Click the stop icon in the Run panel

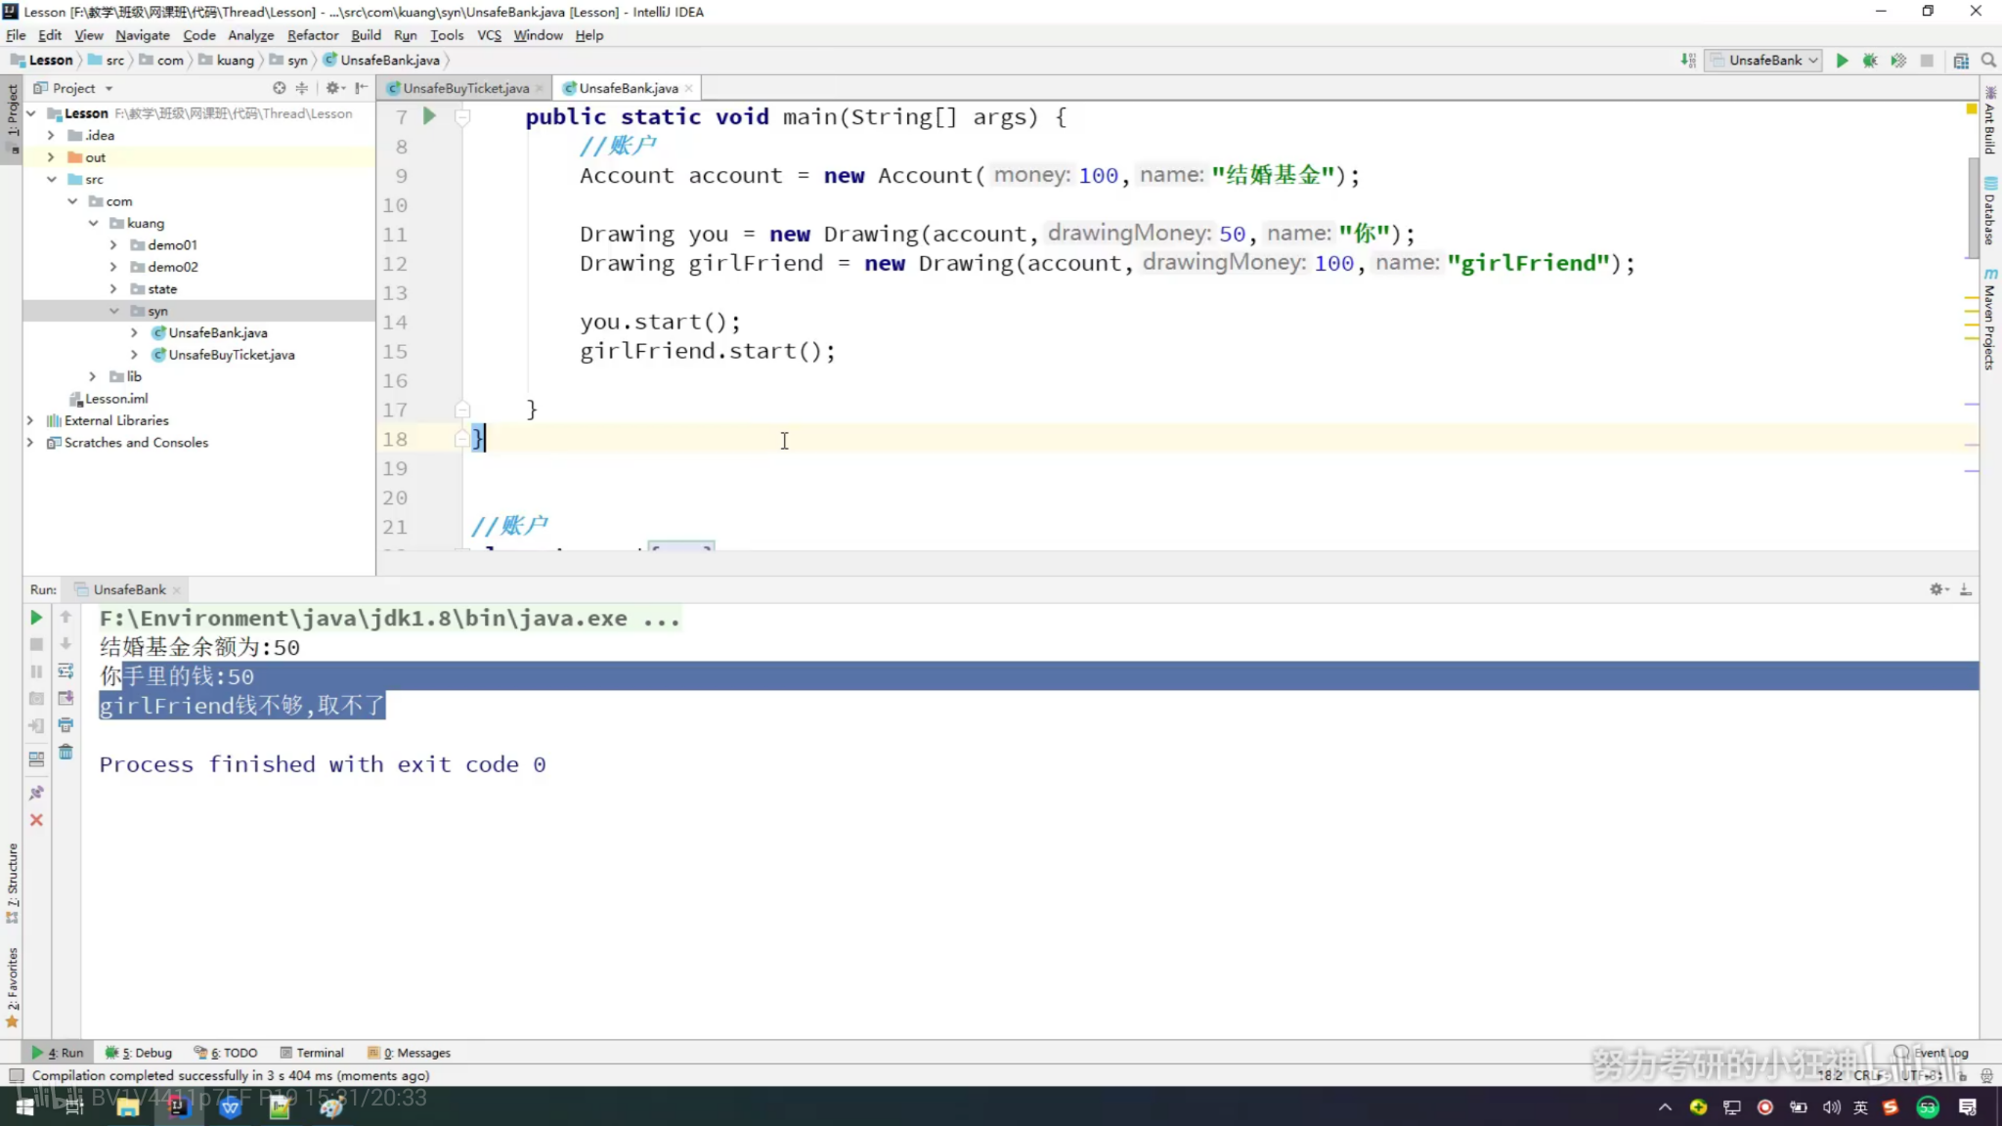coord(36,645)
